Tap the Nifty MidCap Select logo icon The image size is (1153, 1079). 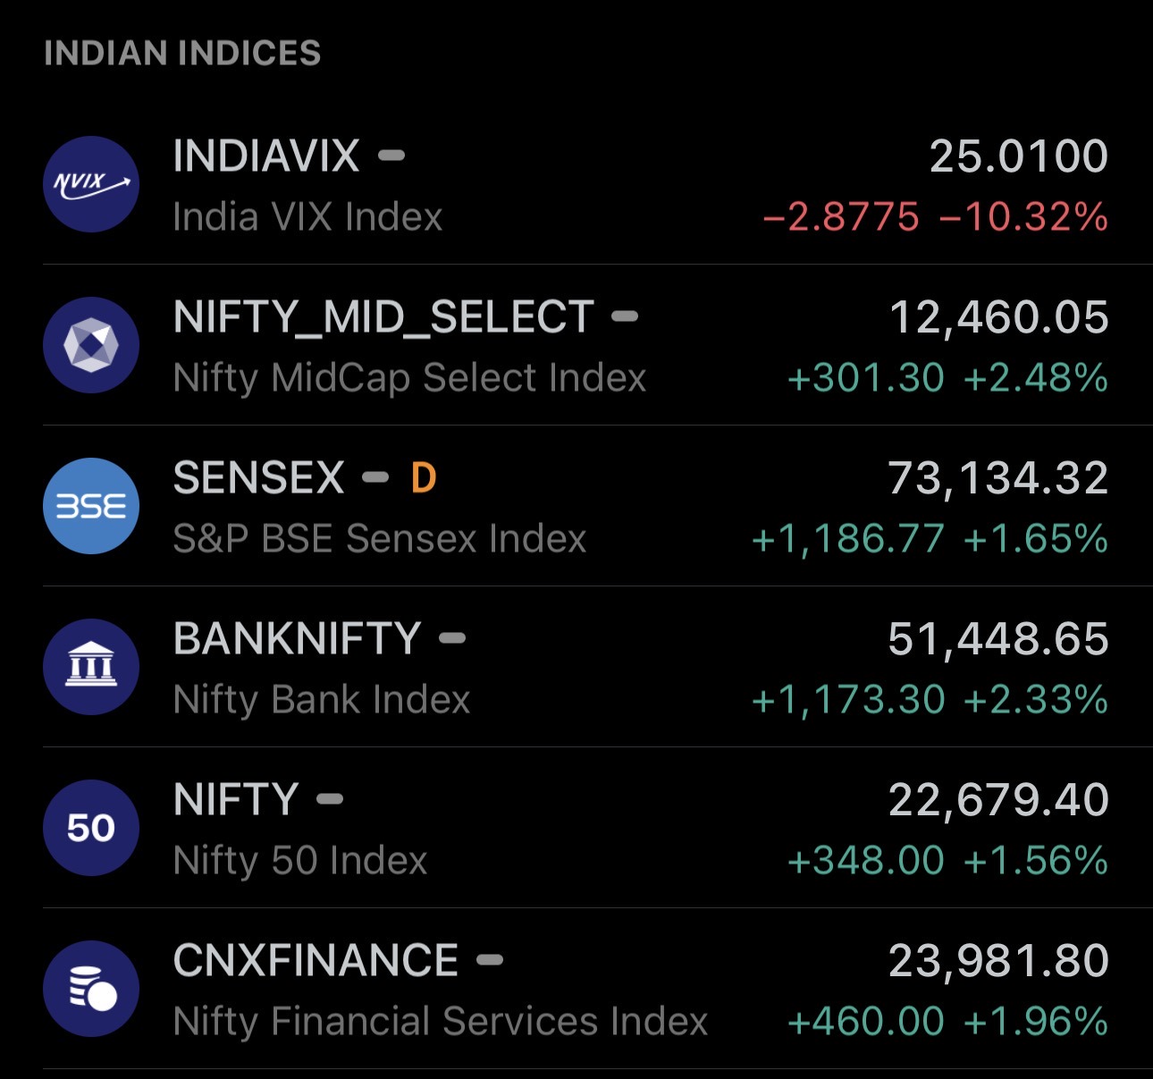(x=91, y=345)
